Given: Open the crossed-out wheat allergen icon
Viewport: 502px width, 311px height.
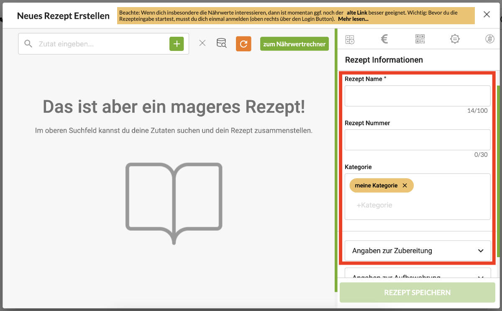Looking at the screenshot, I should tap(489, 39).
